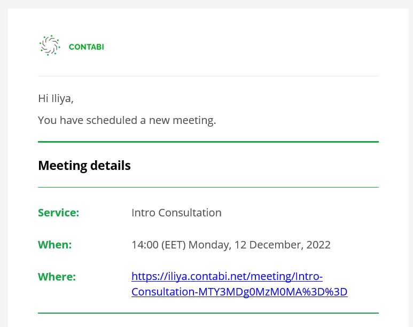Click the word 'scheduled' in the message
This screenshot has height=327, width=413.
[112, 120]
